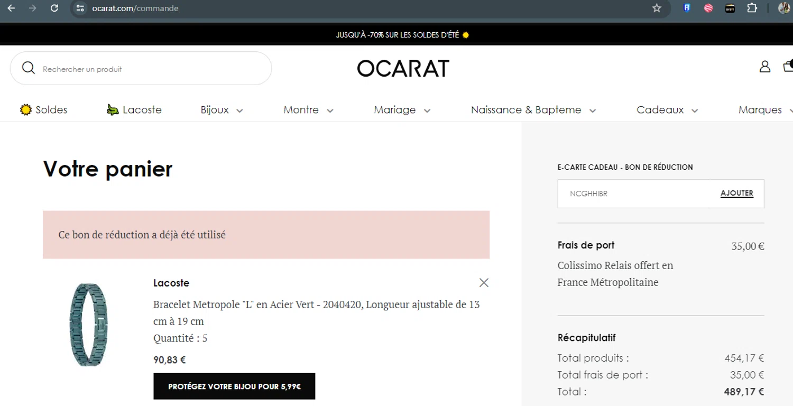Image resolution: width=793 pixels, height=406 pixels.
Task: Expand the Bijoux dropdown menu
Action: (222, 110)
